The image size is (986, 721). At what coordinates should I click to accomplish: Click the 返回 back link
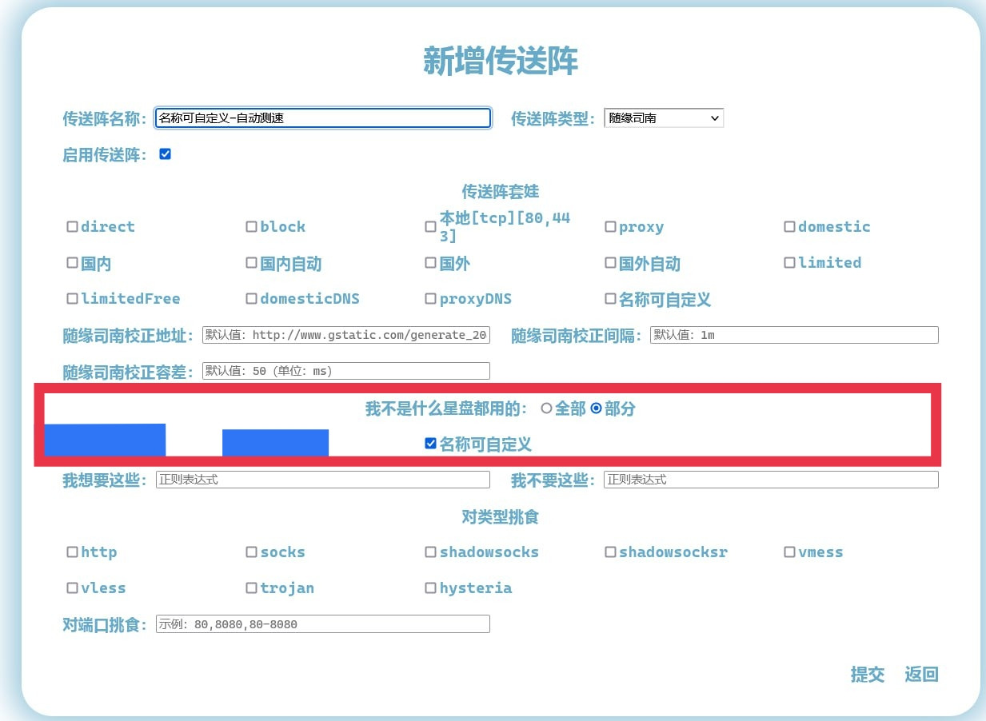pyautogui.click(x=921, y=674)
